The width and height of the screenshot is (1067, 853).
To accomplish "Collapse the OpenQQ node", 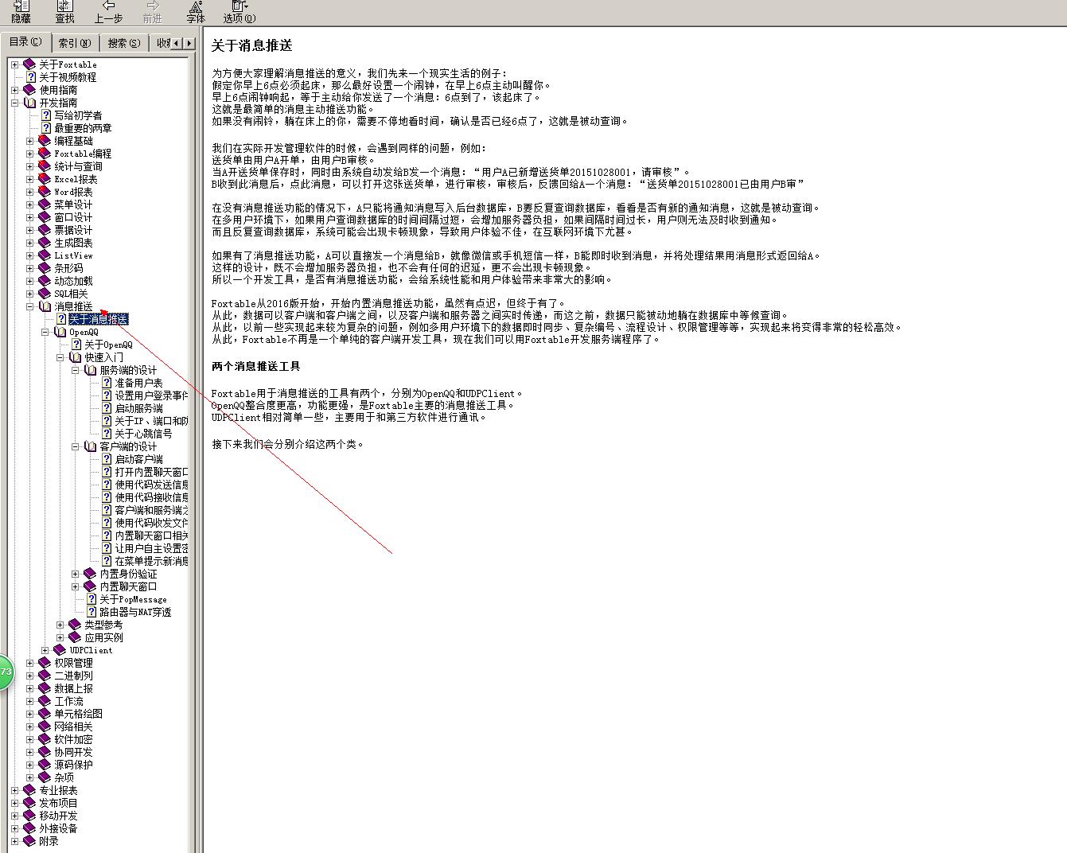I will pyautogui.click(x=45, y=332).
